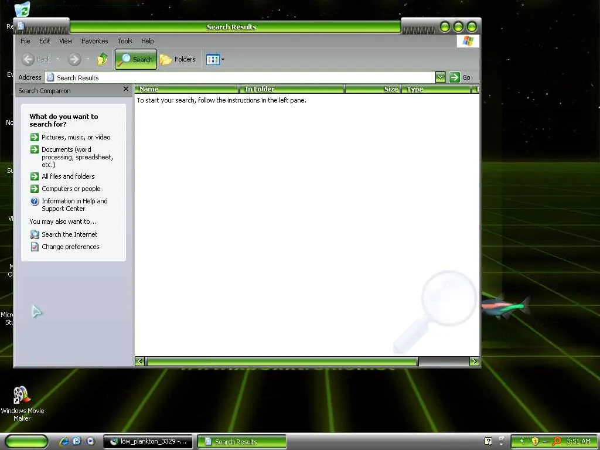
Task: Click the green Start button
Action: [27, 442]
